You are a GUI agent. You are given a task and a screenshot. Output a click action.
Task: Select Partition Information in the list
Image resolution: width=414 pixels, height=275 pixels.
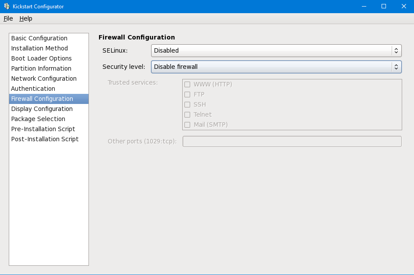click(x=41, y=68)
